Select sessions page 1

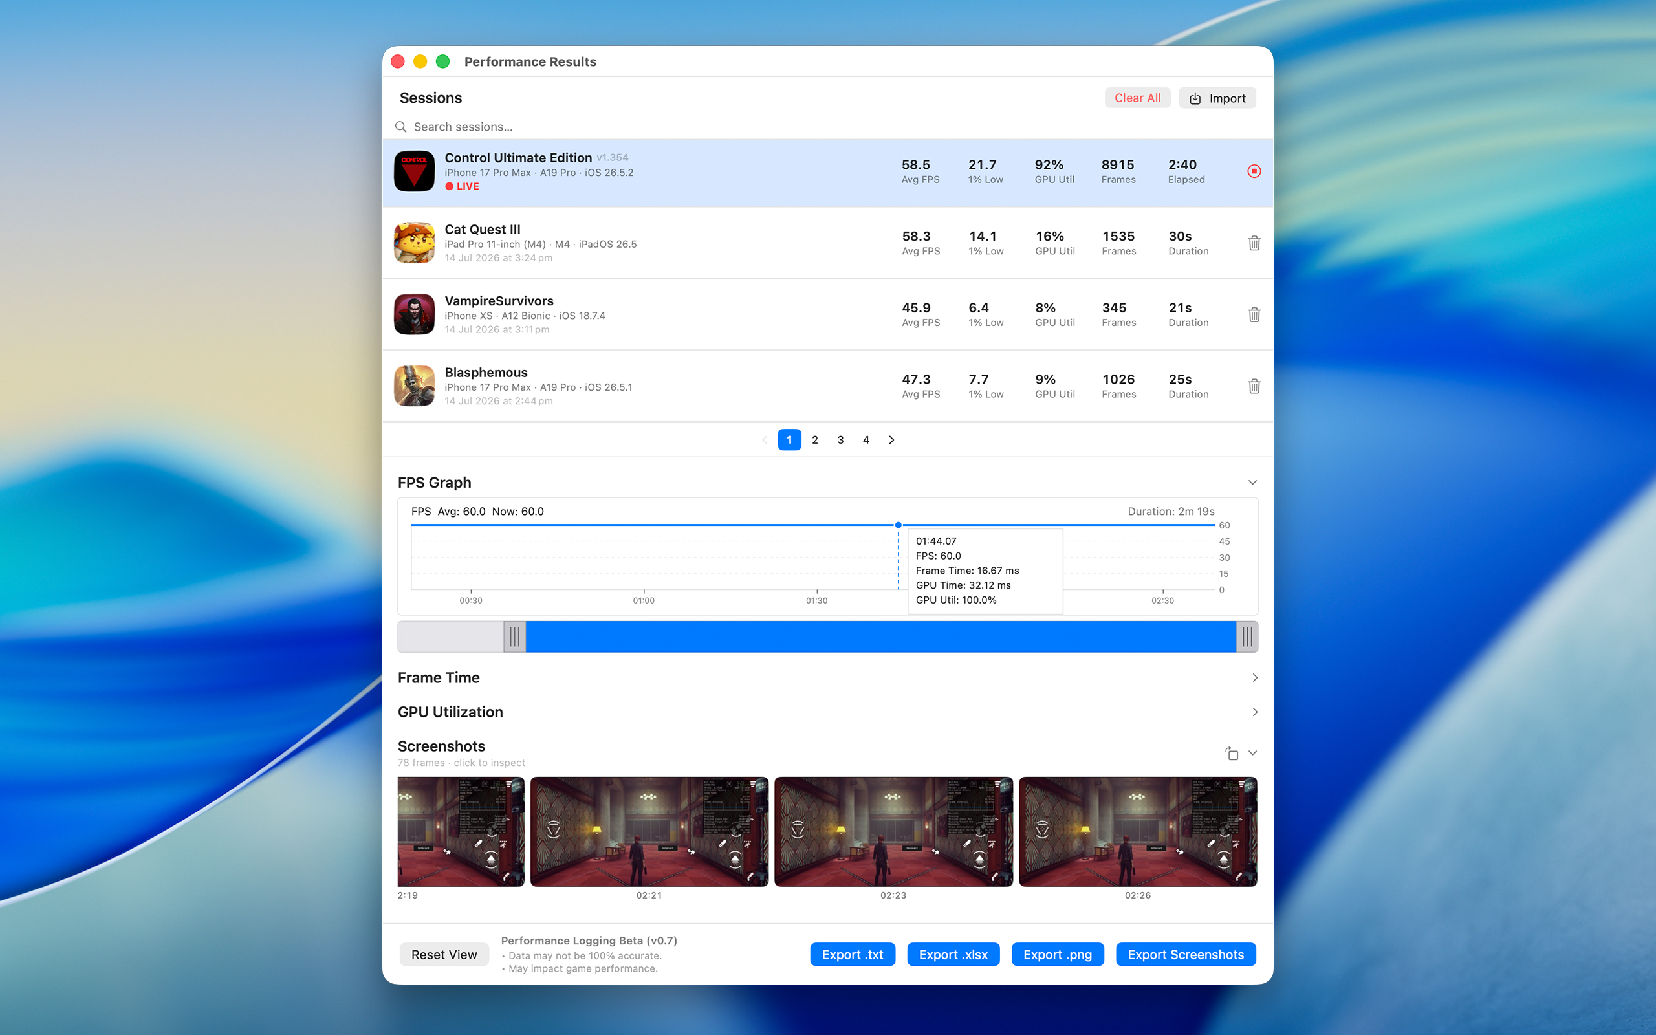(789, 439)
